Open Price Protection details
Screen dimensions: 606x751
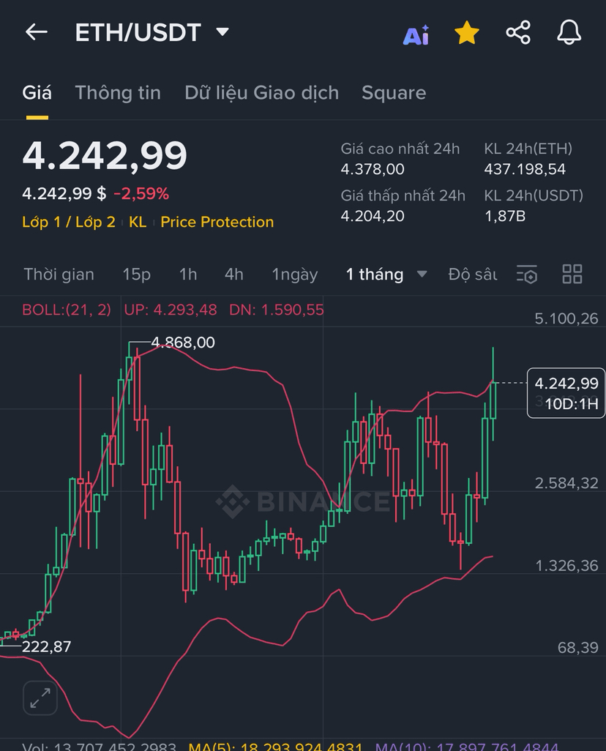click(217, 222)
